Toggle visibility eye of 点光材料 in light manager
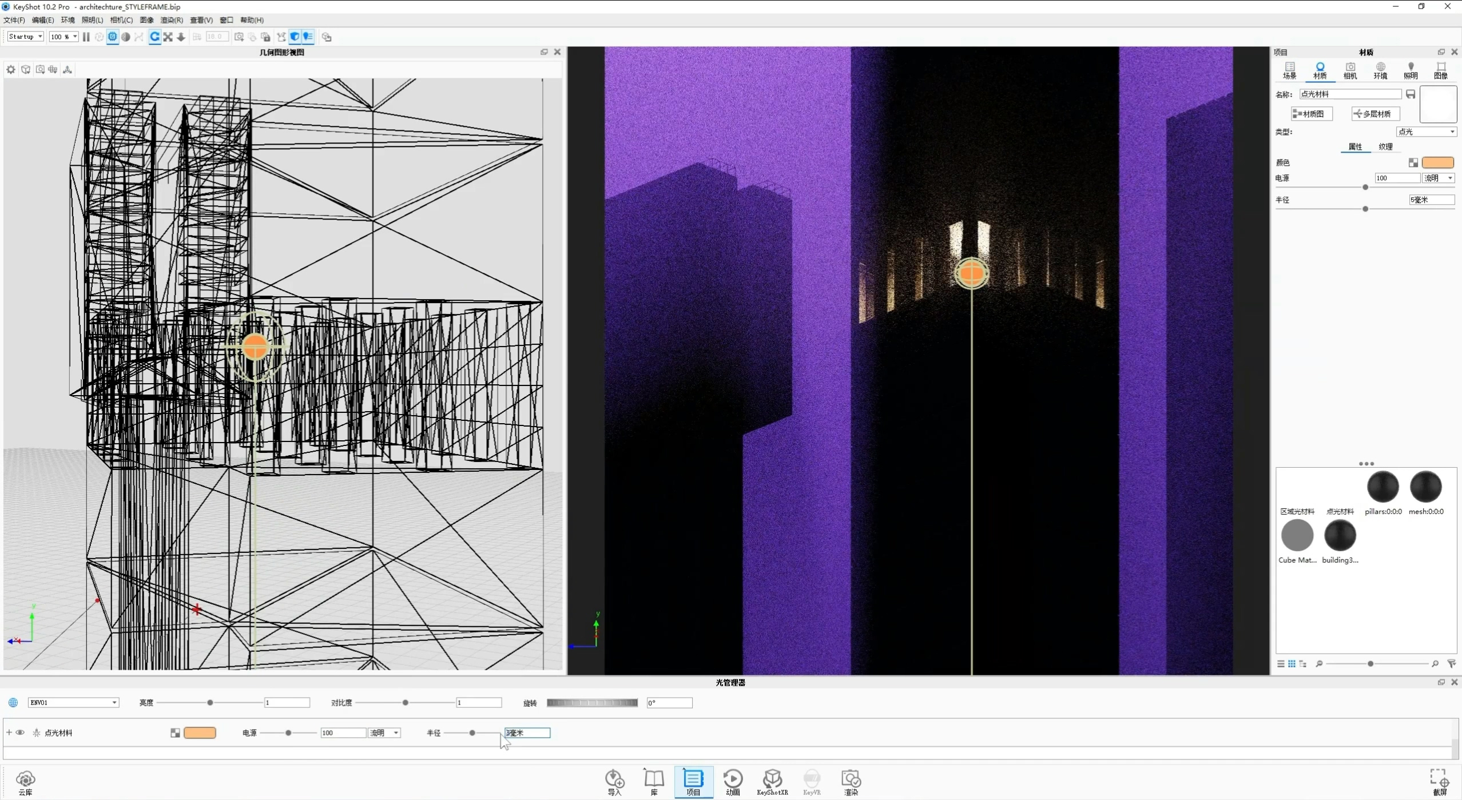 pos(21,732)
